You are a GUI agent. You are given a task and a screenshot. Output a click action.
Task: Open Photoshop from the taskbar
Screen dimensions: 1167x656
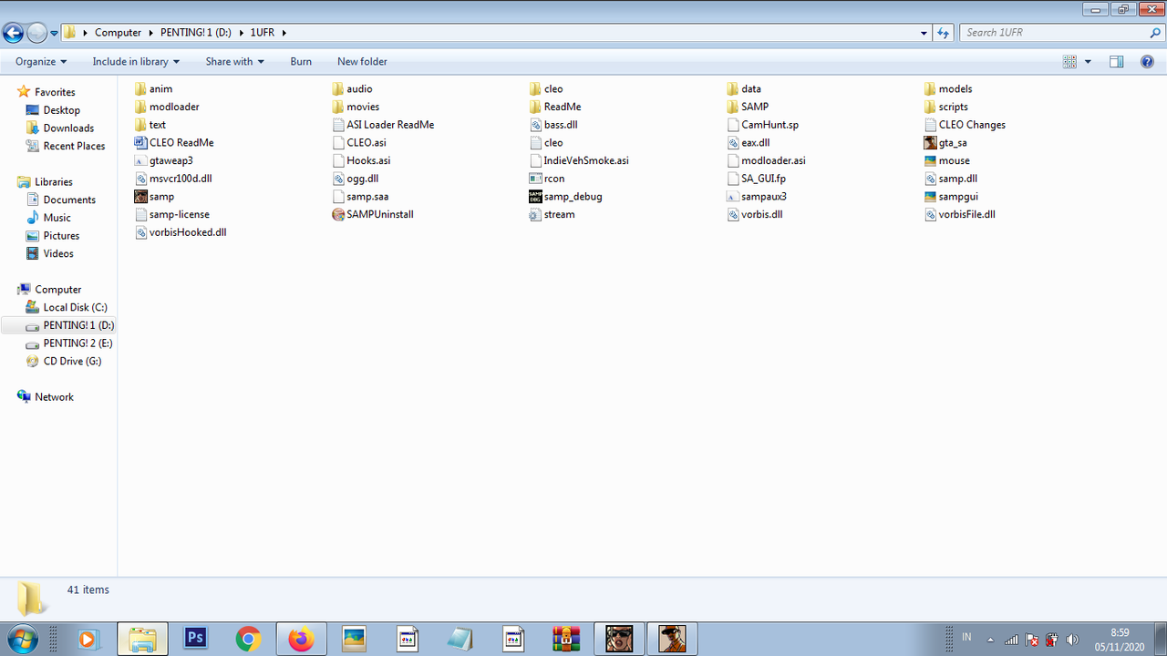[x=195, y=639]
